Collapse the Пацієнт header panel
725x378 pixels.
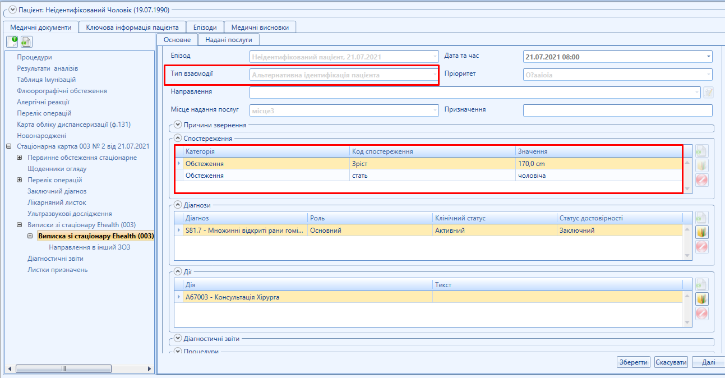tap(12, 10)
